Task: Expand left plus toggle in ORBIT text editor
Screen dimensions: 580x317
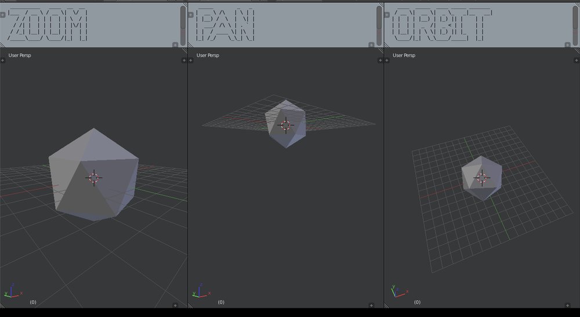Action: (387, 15)
